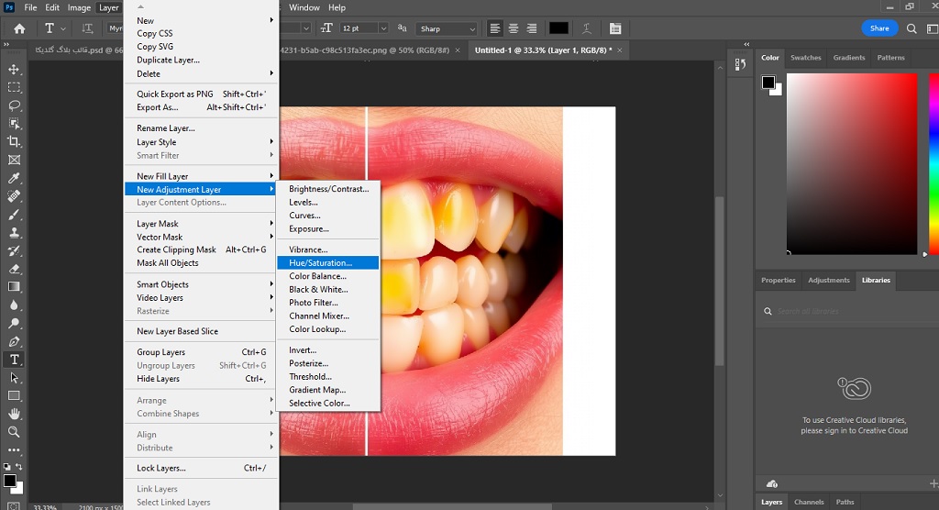This screenshot has width=939, height=510.
Task: Select the Eyedropper tool
Action: click(15, 178)
